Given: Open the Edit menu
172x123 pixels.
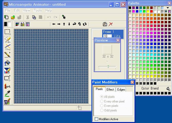Looking at the screenshot, I should [17, 11].
